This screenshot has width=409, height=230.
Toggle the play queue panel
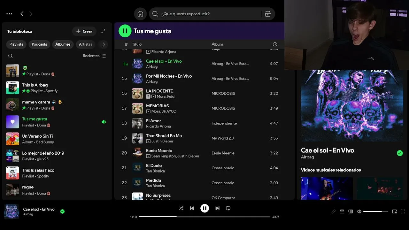coord(342,211)
